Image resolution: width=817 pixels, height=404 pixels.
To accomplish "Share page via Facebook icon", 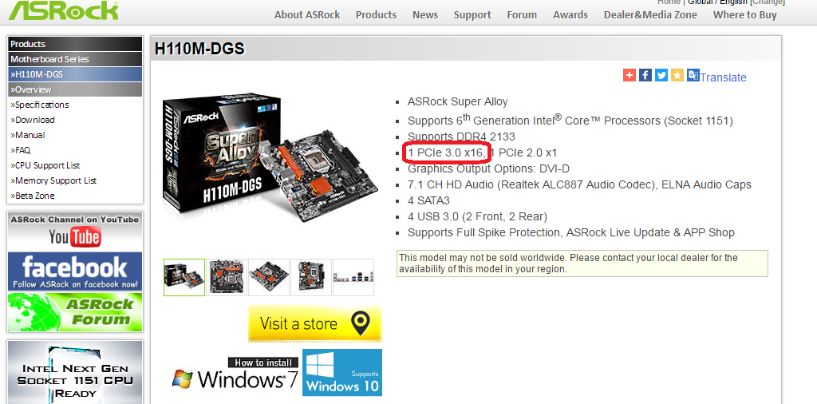I will [645, 75].
